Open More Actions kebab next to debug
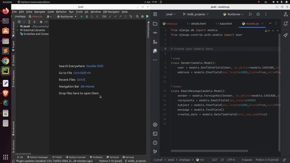The width and height of the screenshot is (290, 163). (x=266, y=14)
